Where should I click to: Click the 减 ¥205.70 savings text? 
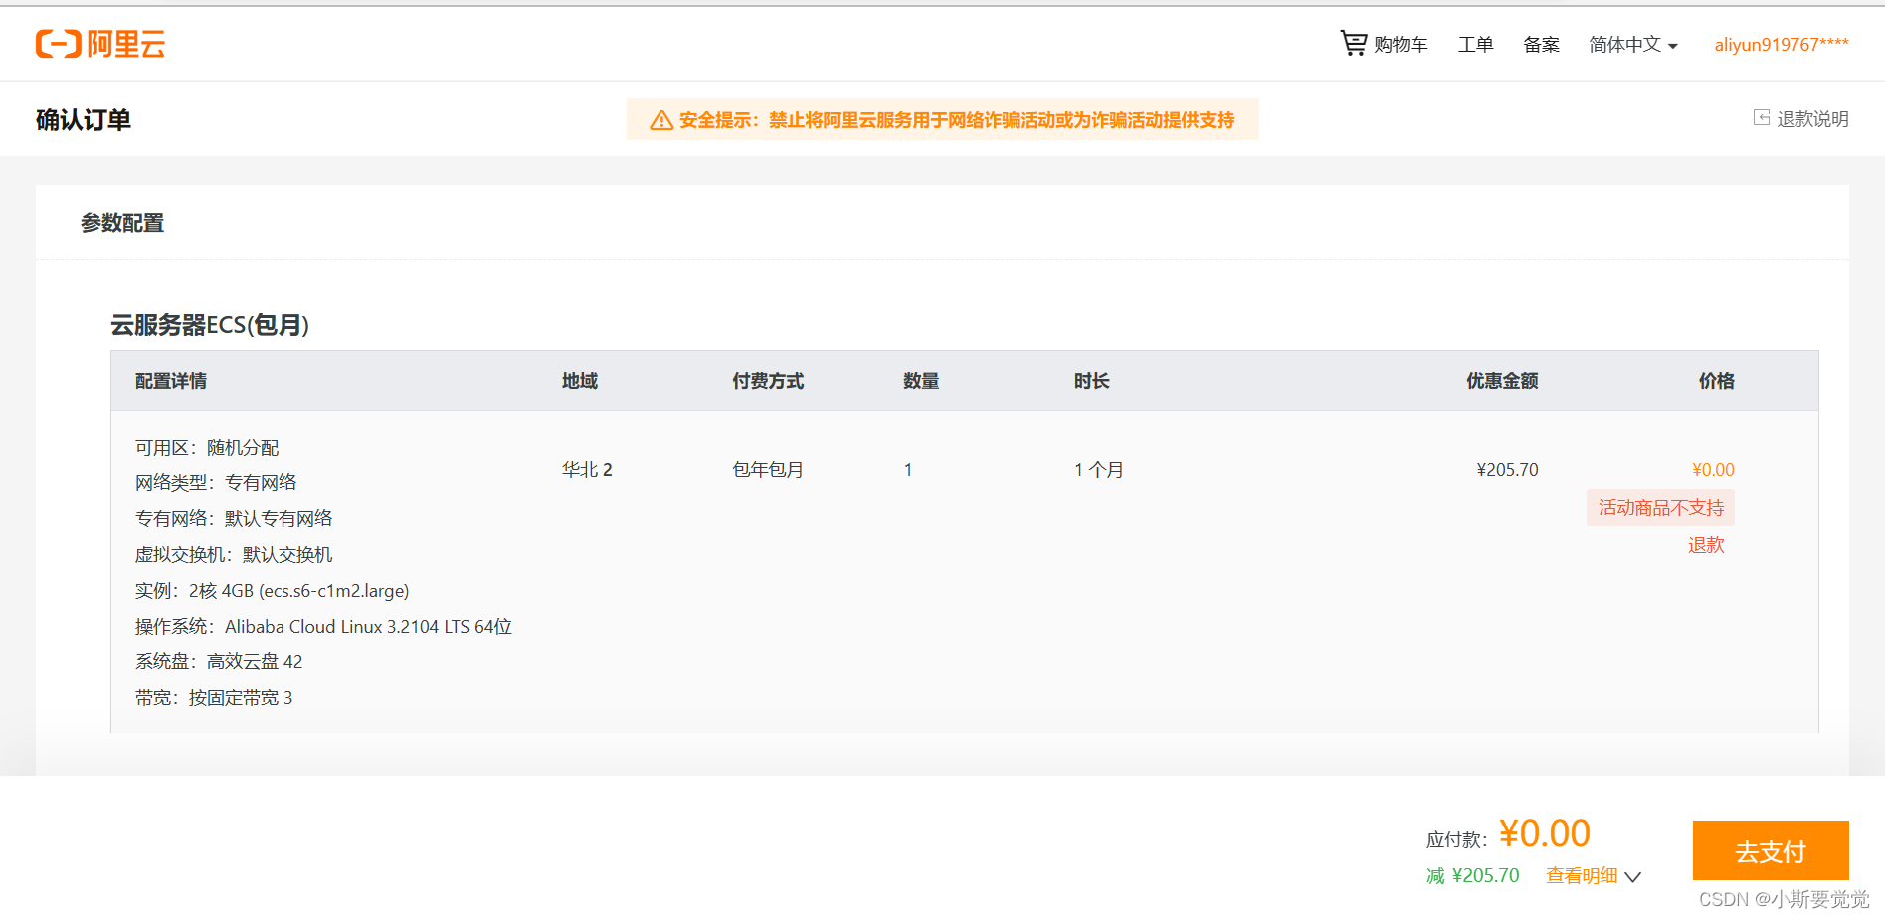tap(1473, 876)
